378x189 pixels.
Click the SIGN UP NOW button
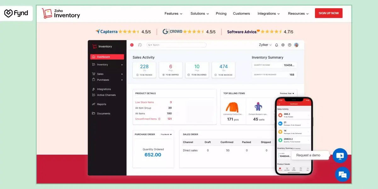(x=329, y=13)
